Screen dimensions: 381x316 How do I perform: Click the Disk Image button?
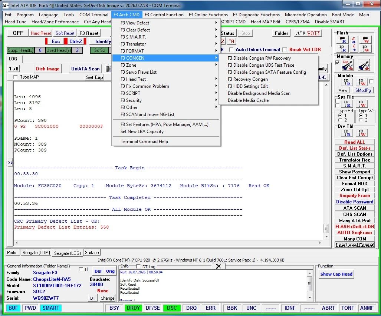(x=47, y=69)
